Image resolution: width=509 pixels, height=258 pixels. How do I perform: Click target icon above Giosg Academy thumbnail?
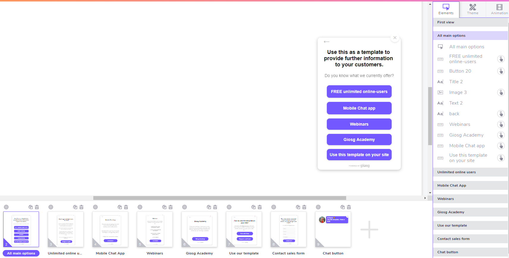(185, 207)
